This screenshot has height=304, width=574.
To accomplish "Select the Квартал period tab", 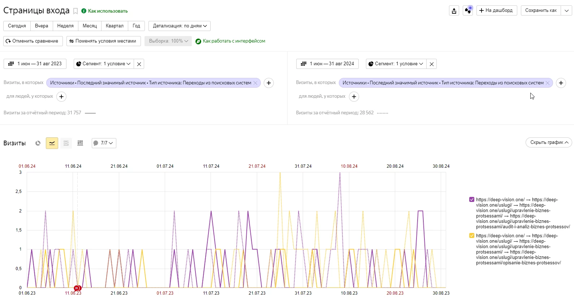I will pyautogui.click(x=115, y=26).
